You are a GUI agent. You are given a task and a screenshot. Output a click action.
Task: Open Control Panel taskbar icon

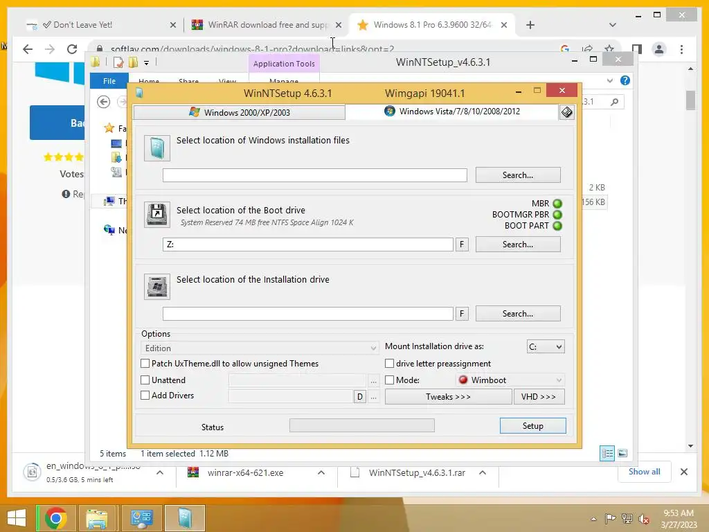tap(141, 518)
